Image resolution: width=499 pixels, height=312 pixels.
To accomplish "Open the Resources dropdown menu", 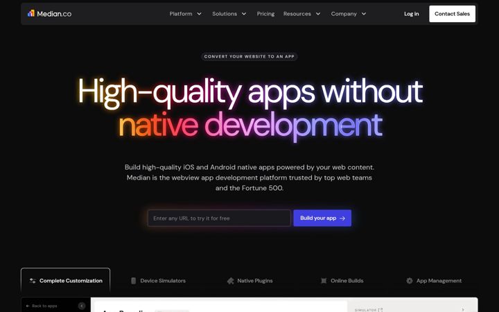I will (301, 14).
